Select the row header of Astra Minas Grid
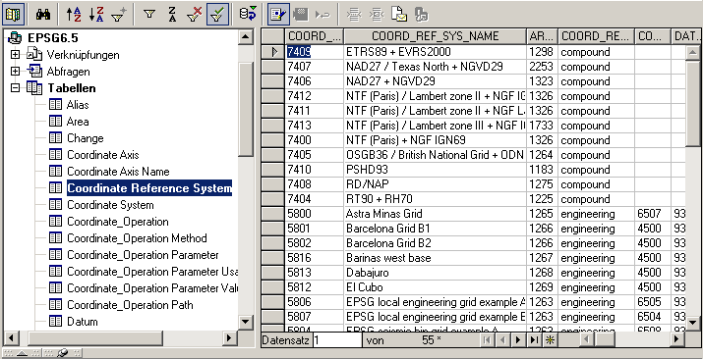This screenshot has height=359, width=703. click(273, 214)
